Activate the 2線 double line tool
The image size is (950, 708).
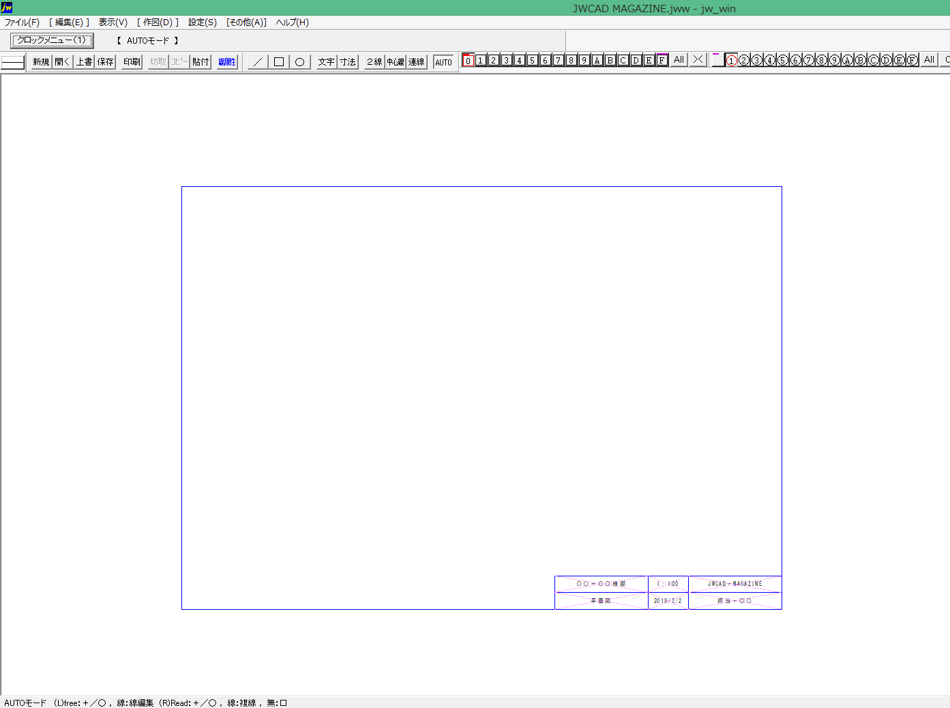click(374, 62)
